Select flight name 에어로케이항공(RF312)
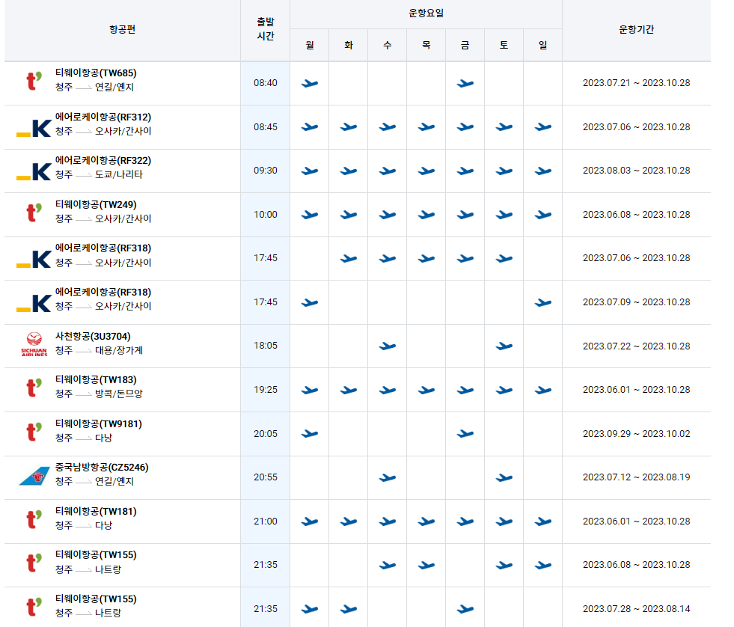Viewport: 734px width, 627px height. (x=103, y=117)
